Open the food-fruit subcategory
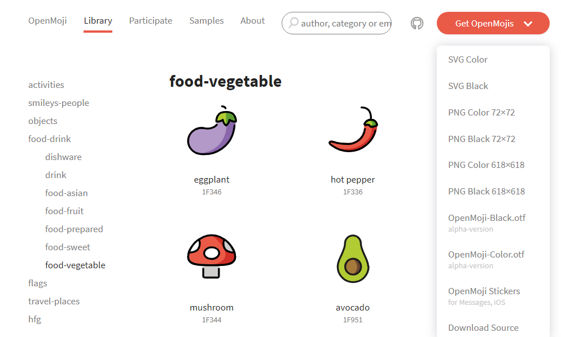Image resolution: width=561 pixels, height=337 pixels. pyautogui.click(x=64, y=211)
